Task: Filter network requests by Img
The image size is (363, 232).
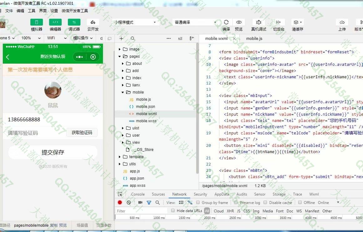Action: 256,211
